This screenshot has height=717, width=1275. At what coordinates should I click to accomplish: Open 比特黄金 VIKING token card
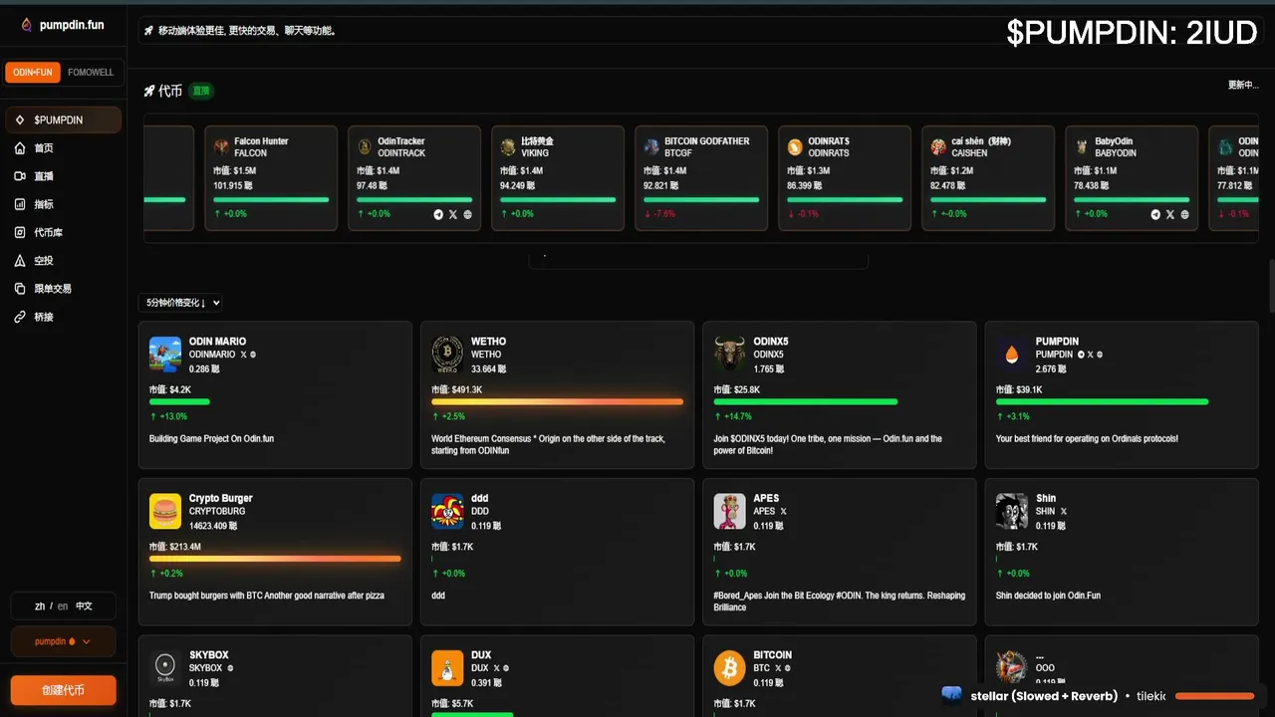click(558, 178)
